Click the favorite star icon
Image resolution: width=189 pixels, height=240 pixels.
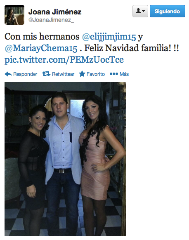[x=82, y=74]
